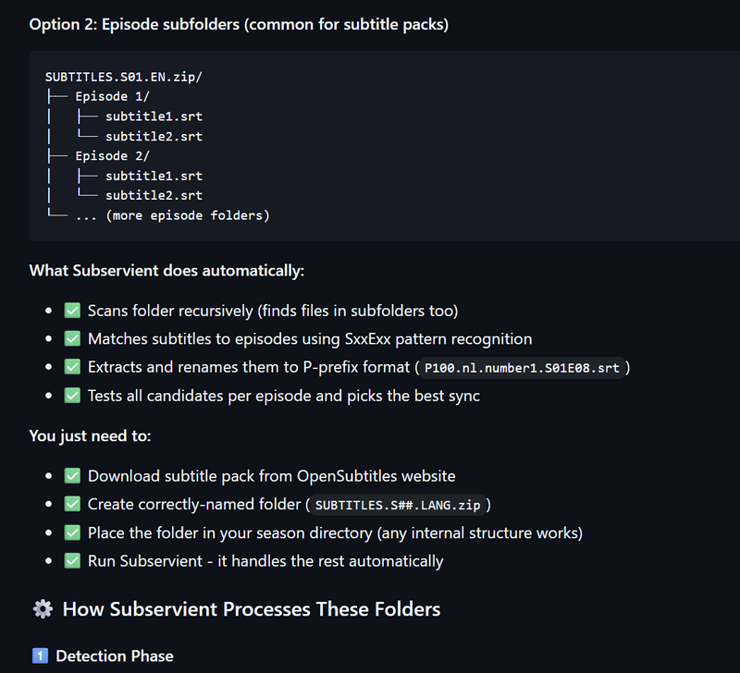
Task: Click checkmark emoji next to Scans folder recursively
Action: [72, 311]
